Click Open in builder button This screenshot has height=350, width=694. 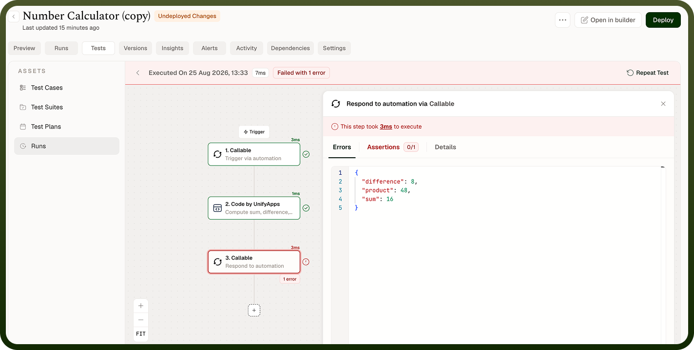(608, 20)
